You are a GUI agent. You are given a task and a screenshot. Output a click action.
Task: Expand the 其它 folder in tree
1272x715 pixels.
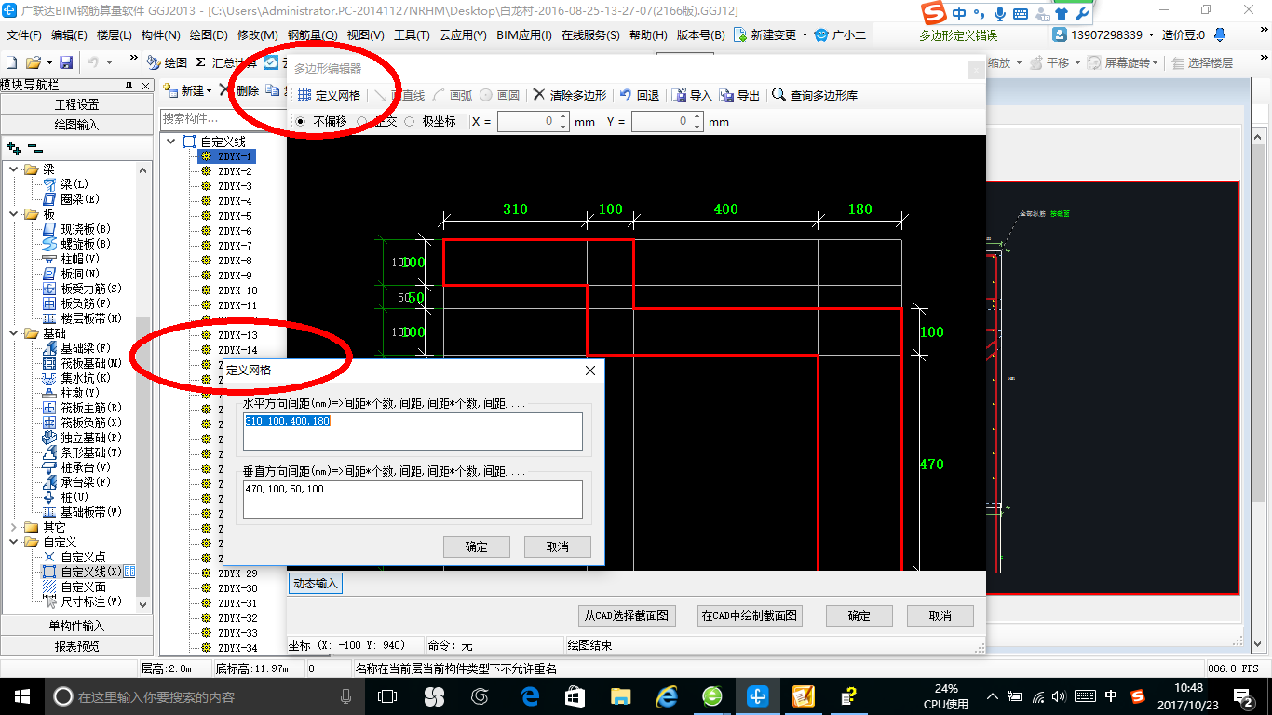click(13, 527)
